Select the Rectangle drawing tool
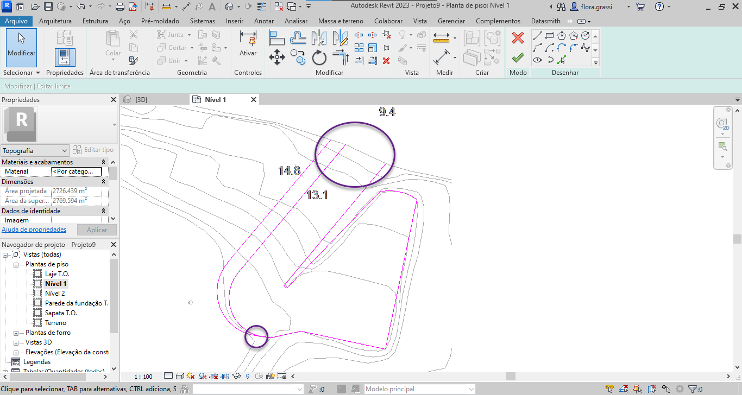Image resolution: width=742 pixels, height=395 pixels. coord(549,35)
